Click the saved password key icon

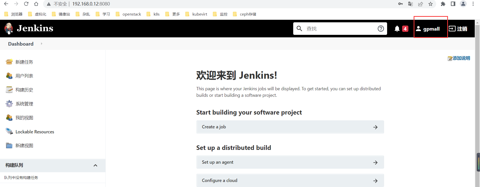[401, 4]
